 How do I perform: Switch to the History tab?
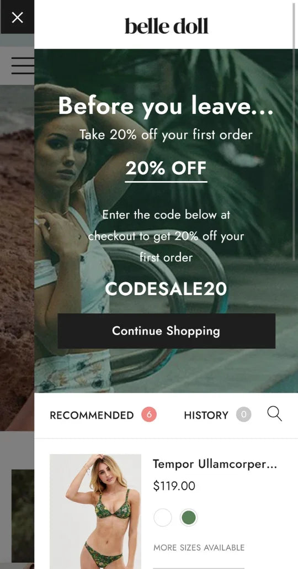pyautogui.click(x=206, y=415)
